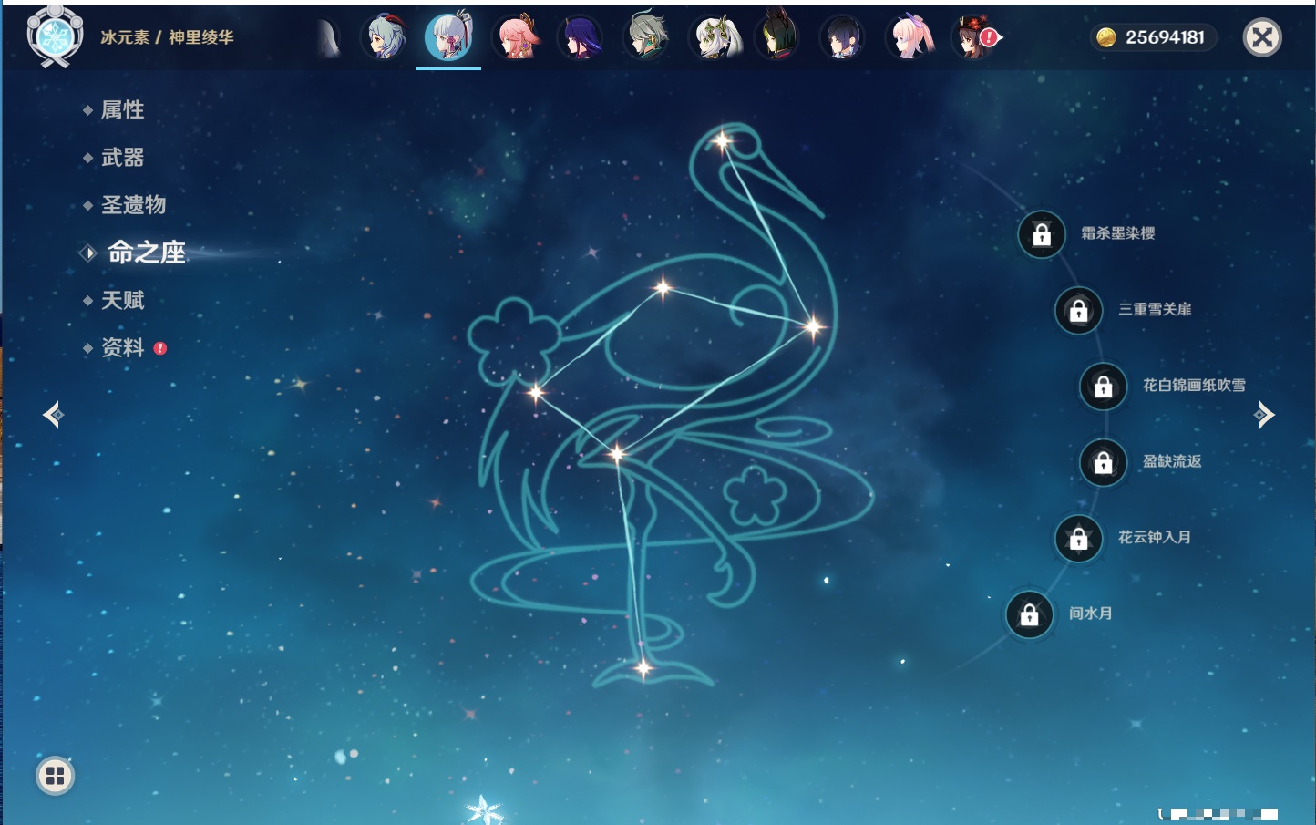The height and width of the screenshot is (825, 1316).
Task: Open the 圣遗物 artifacts section
Action: [x=133, y=205]
